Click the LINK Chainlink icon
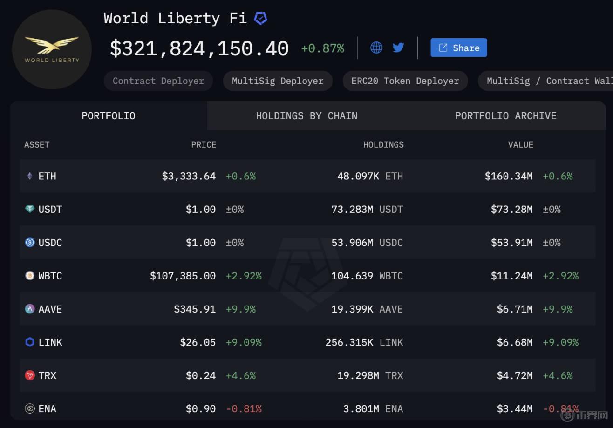This screenshot has width=613, height=428. tap(30, 342)
